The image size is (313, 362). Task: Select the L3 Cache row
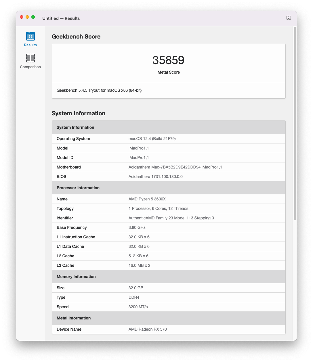click(x=168, y=265)
